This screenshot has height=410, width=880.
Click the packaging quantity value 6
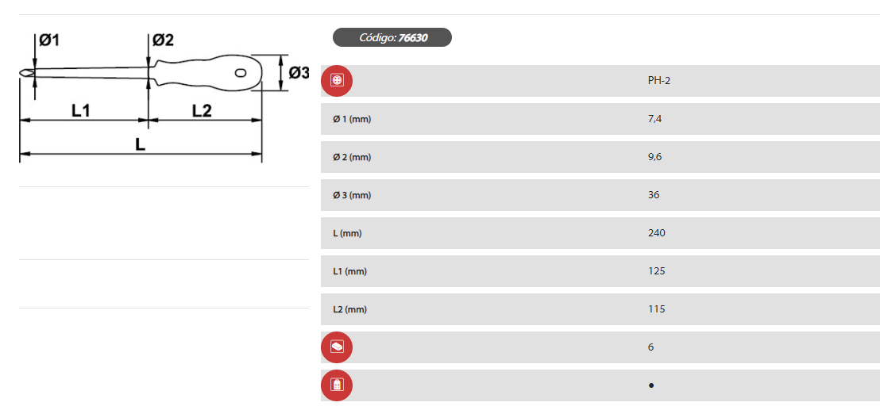pyautogui.click(x=651, y=347)
